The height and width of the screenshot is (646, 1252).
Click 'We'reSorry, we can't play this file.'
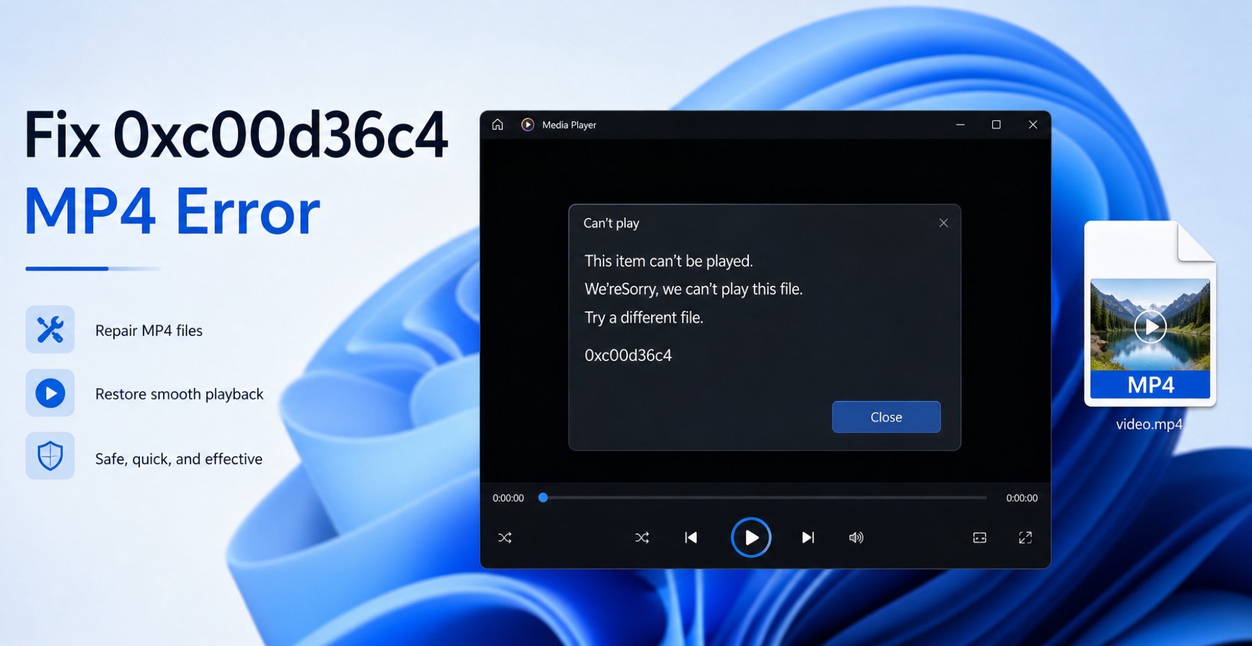coord(693,289)
